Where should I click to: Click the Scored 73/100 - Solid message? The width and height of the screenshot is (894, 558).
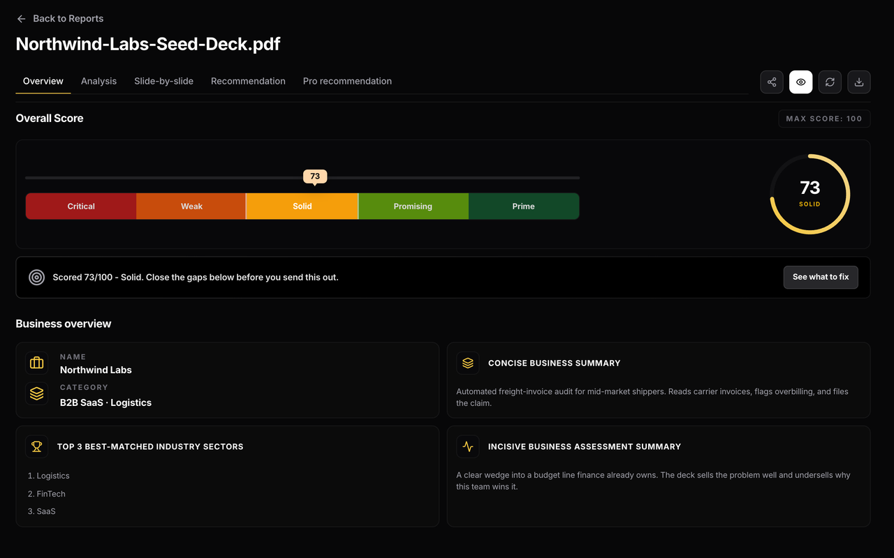pyautogui.click(x=196, y=277)
